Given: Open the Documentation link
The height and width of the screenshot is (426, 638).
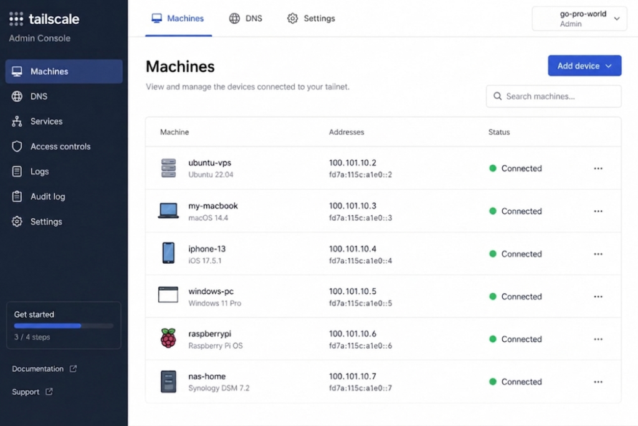Looking at the screenshot, I should 37,369.
